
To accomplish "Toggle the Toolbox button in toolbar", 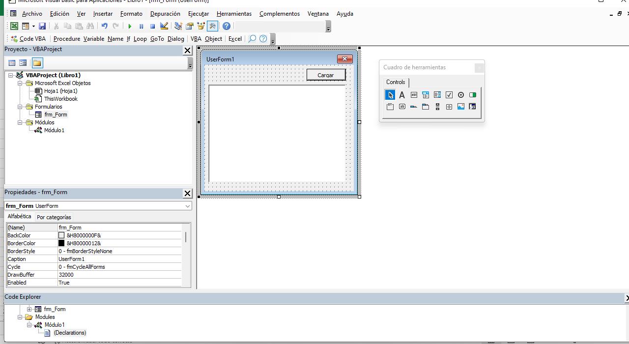I will tap(213, 26).
